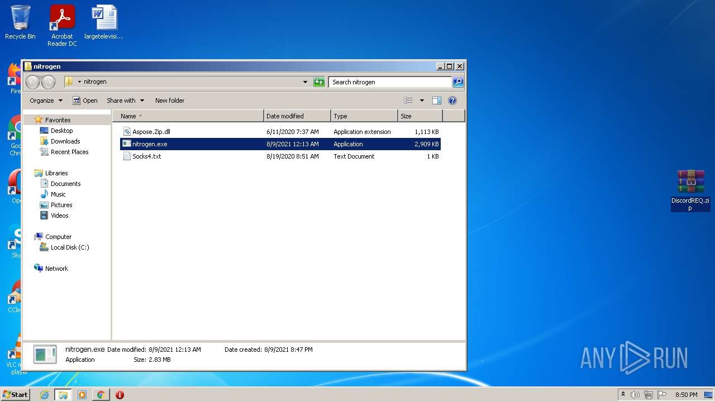Click the Action Center flag tray icon
The height and width of the screenshot is (402, 715).
tap(662, 395)
